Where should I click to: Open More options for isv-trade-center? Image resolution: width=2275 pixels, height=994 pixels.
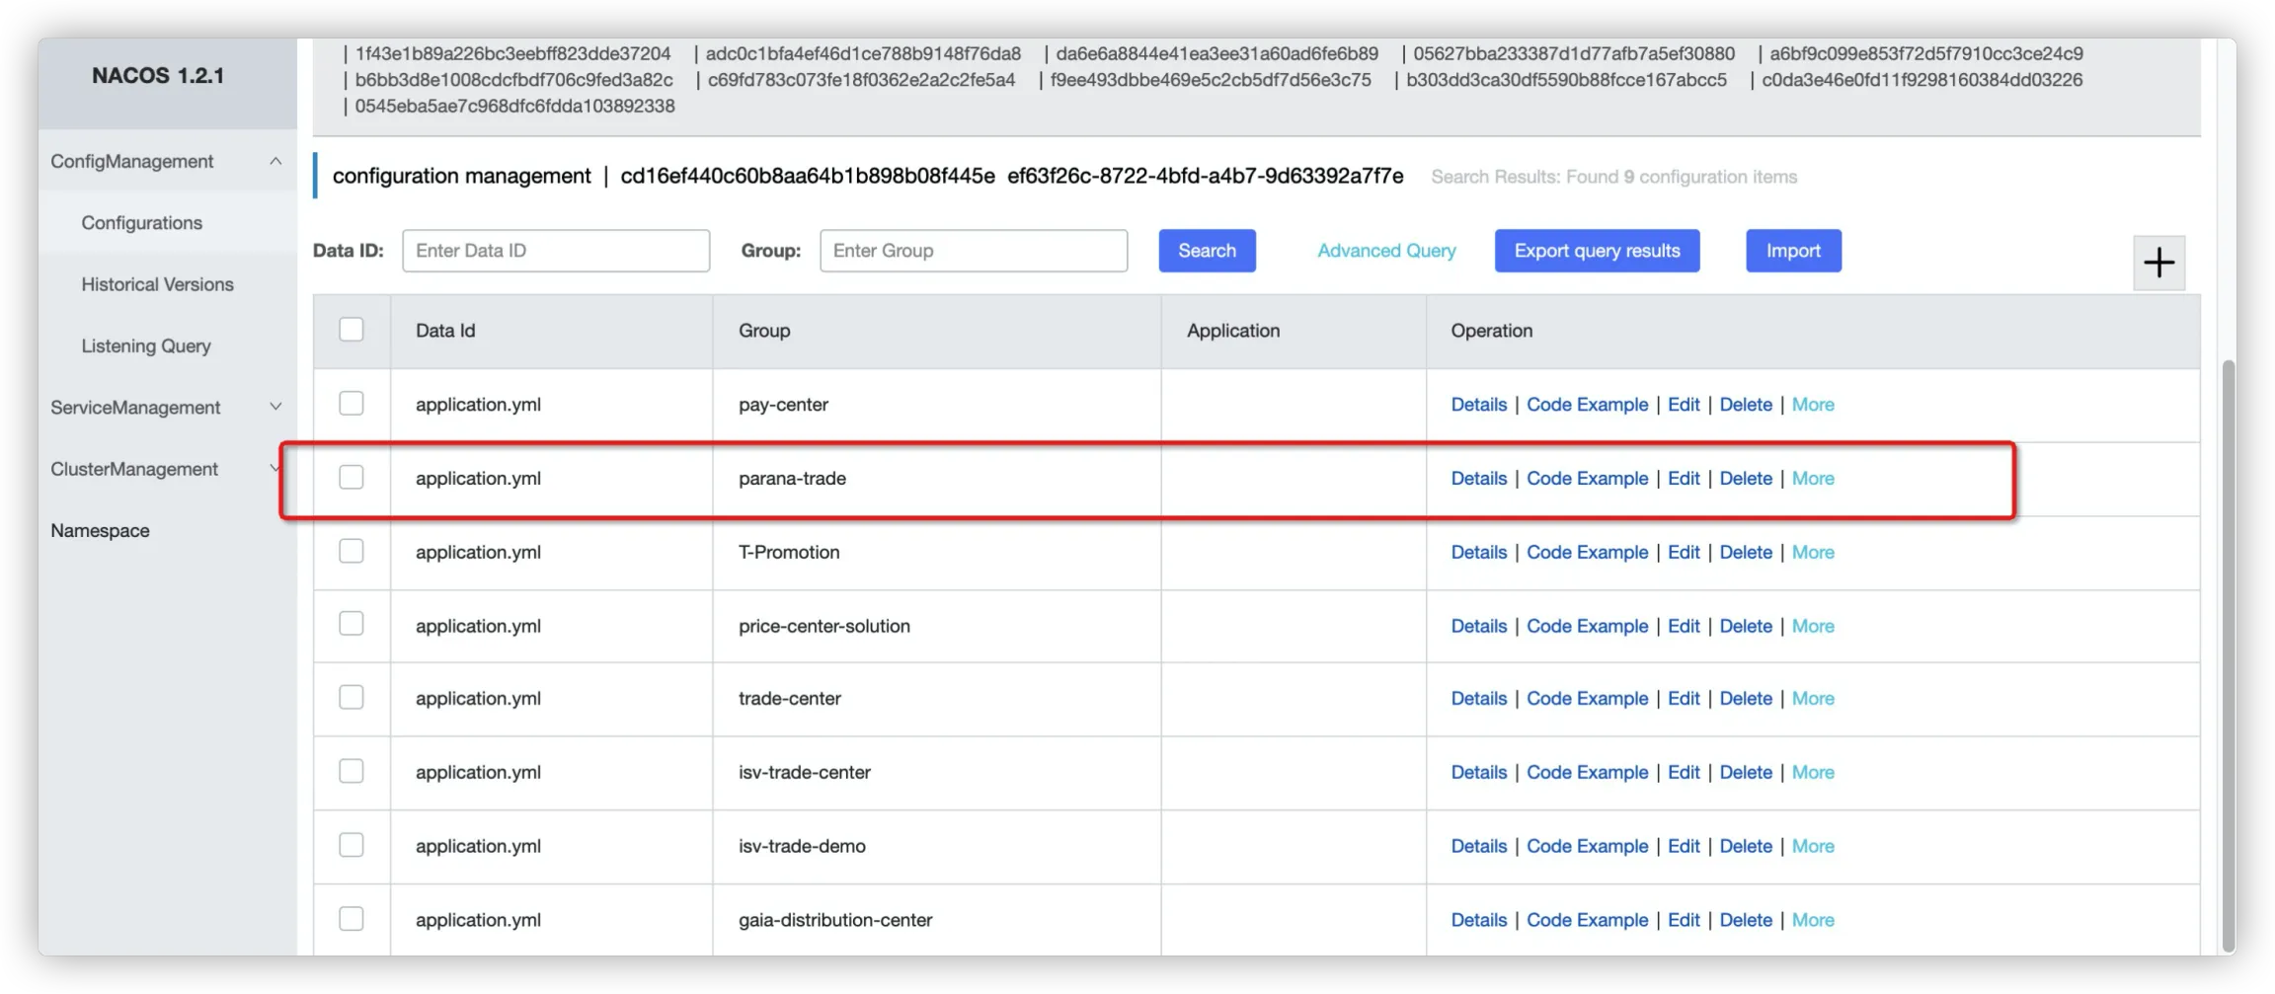pyautogui.click(x=1813, y=773)
